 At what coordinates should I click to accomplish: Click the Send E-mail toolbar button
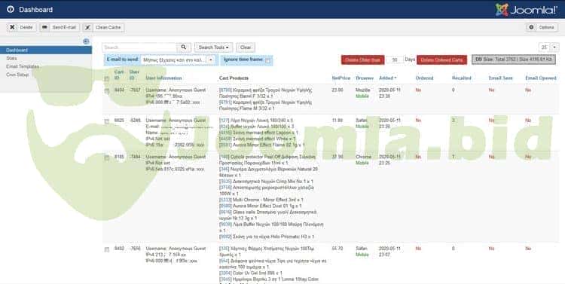[60, 27]
